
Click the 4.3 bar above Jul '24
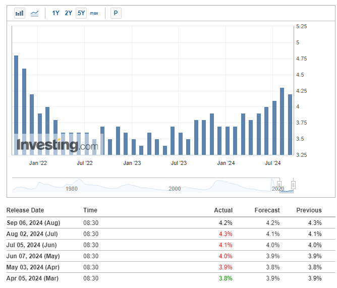282,122
